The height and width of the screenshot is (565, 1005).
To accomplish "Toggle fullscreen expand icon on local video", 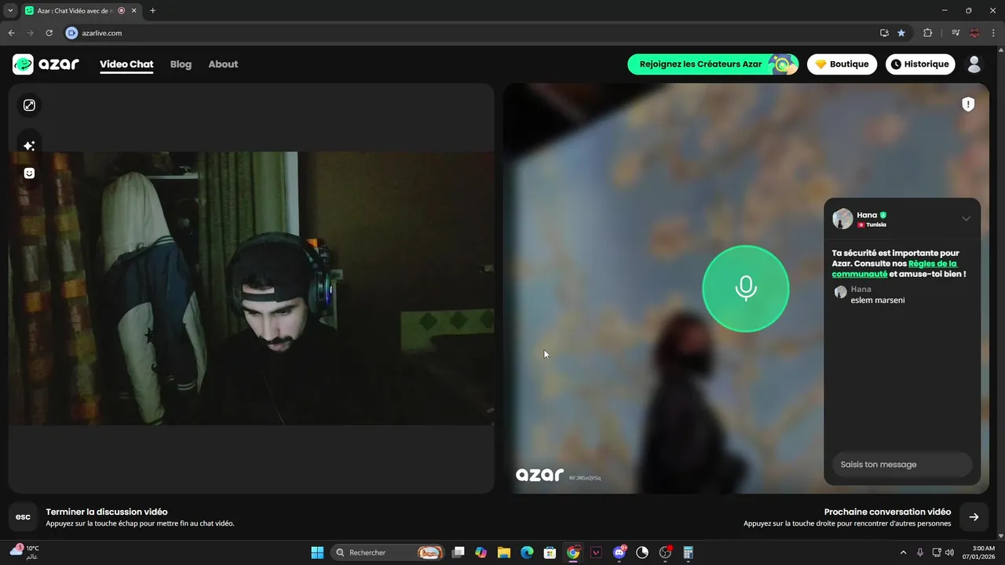I will (x=29, y=105).
